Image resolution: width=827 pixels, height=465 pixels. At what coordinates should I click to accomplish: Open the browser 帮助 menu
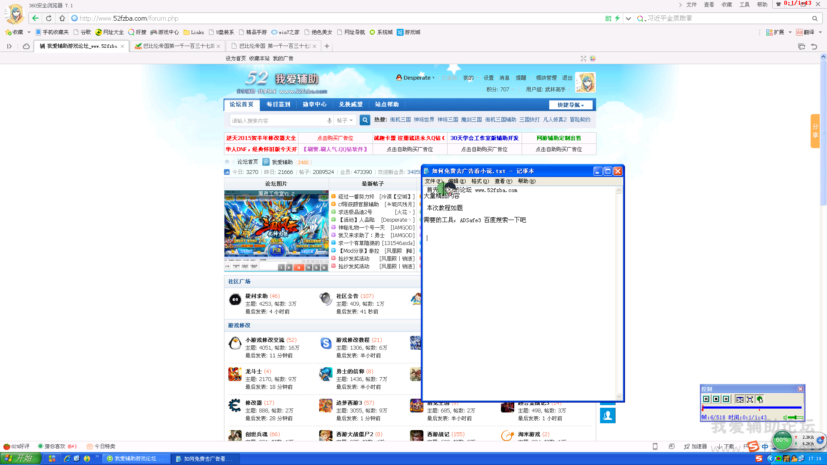click(x=762, y=5)
